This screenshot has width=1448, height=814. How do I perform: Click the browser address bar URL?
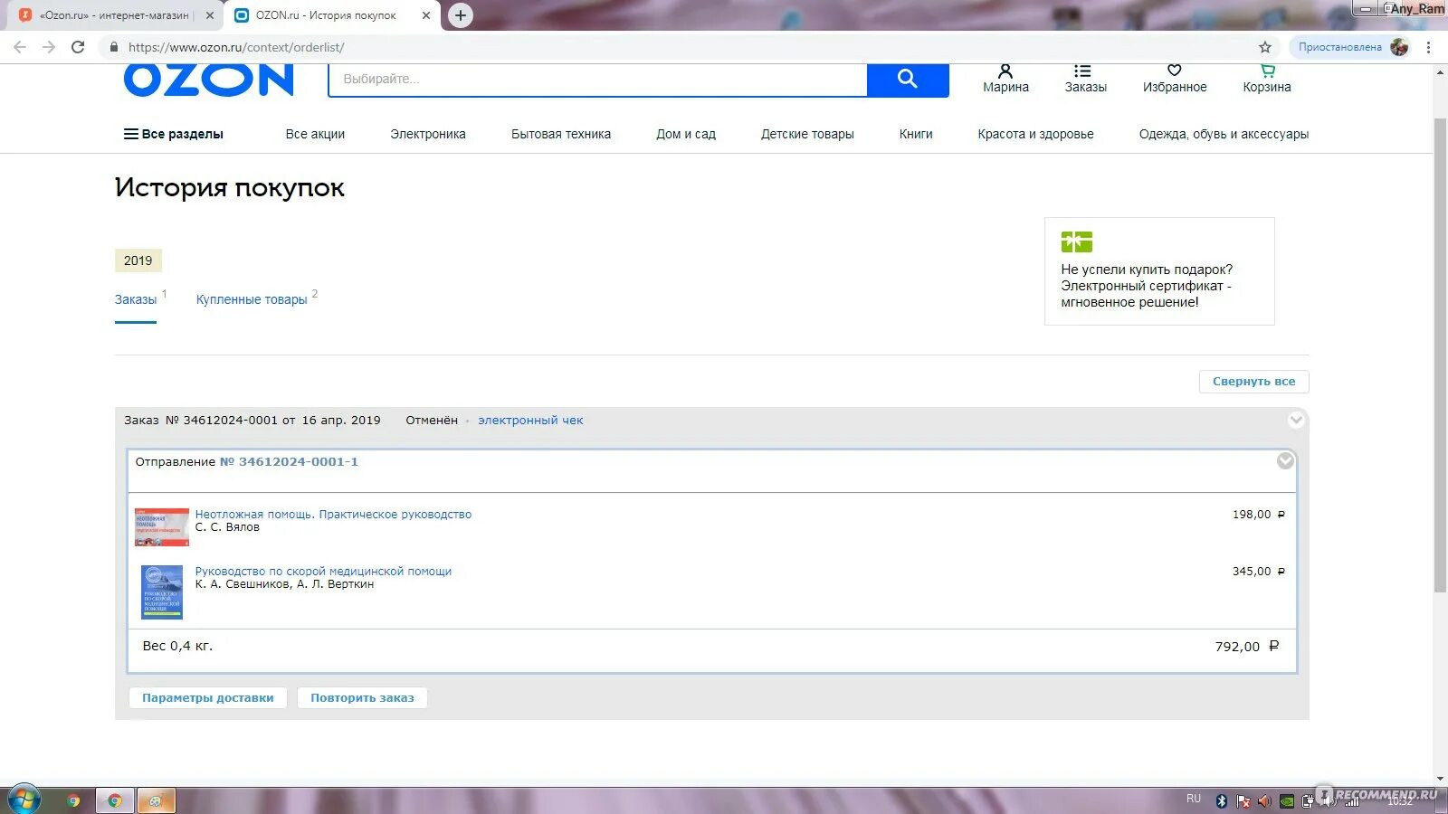236,47
